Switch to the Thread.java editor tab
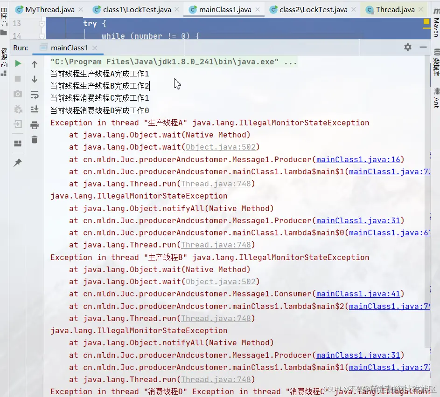 (x=395, y=10)
